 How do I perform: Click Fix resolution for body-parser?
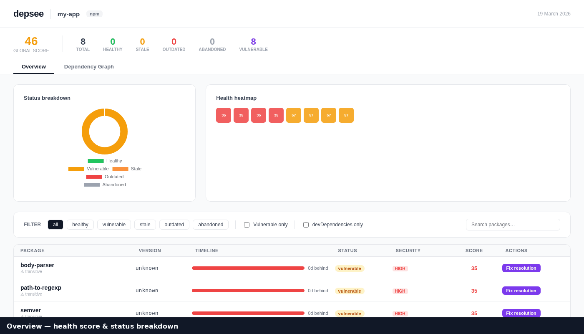click(521, 268)
